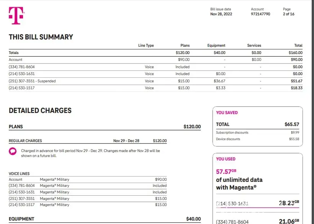
Task: Select account number 972147790 in the header
Action: pos(260,14)
